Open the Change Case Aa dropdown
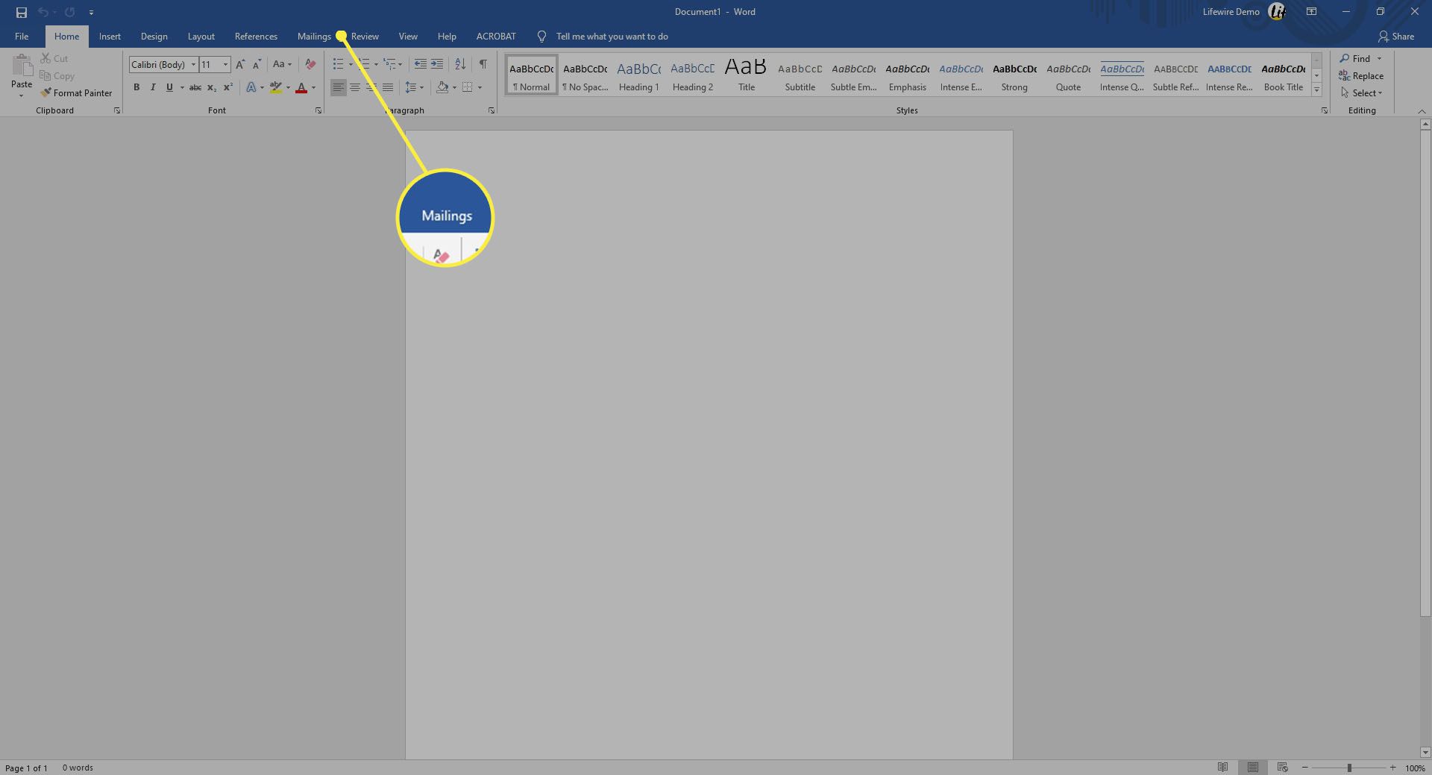 pyautogui.click(x=282, y=65)
